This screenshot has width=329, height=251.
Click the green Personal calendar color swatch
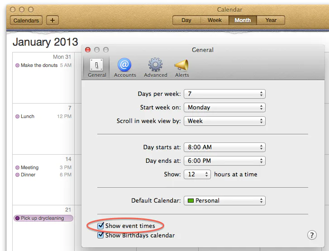click(191, 200)
